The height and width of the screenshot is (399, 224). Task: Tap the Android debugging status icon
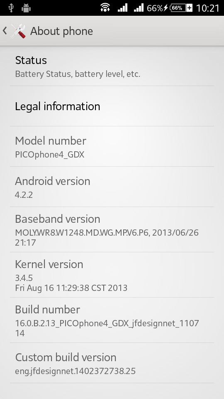coord(26,8)
